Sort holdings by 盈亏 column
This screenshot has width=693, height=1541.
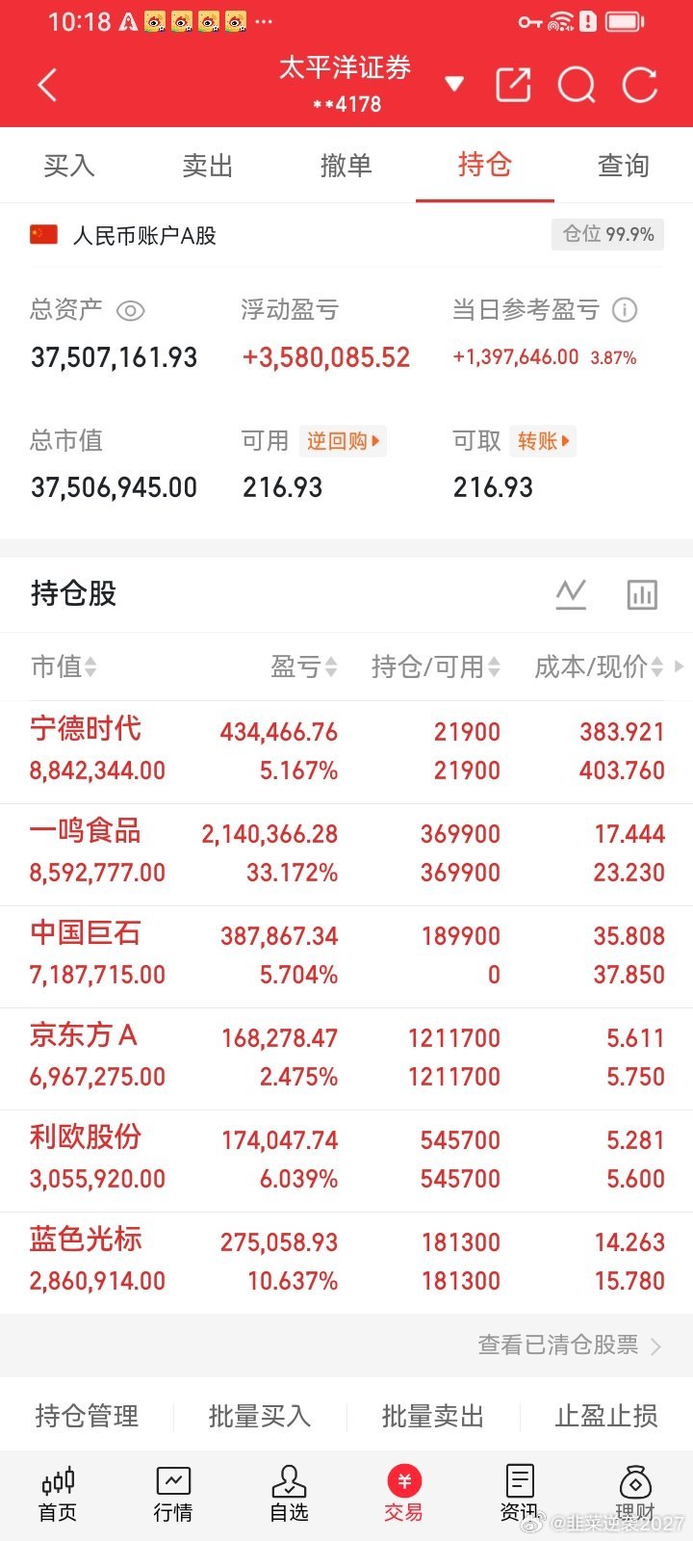pos(304,666)
